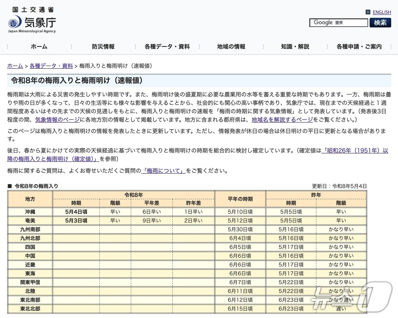The width and height of the screenshot is (398, 318).
Task: Select the 九州南部 region row header
Action: pyautogui.click(x=30, y=229)
